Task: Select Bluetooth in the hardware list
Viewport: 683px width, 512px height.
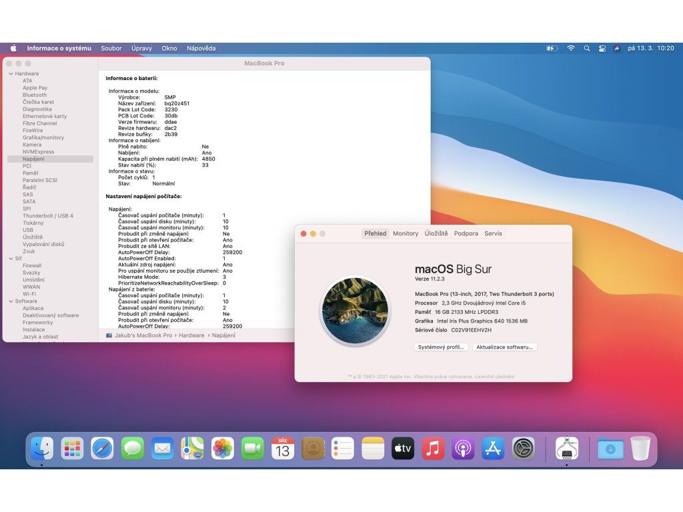Action: 35,95
